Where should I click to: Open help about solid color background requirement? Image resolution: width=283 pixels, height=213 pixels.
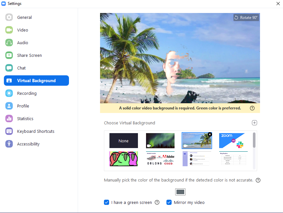pos(252,108)
